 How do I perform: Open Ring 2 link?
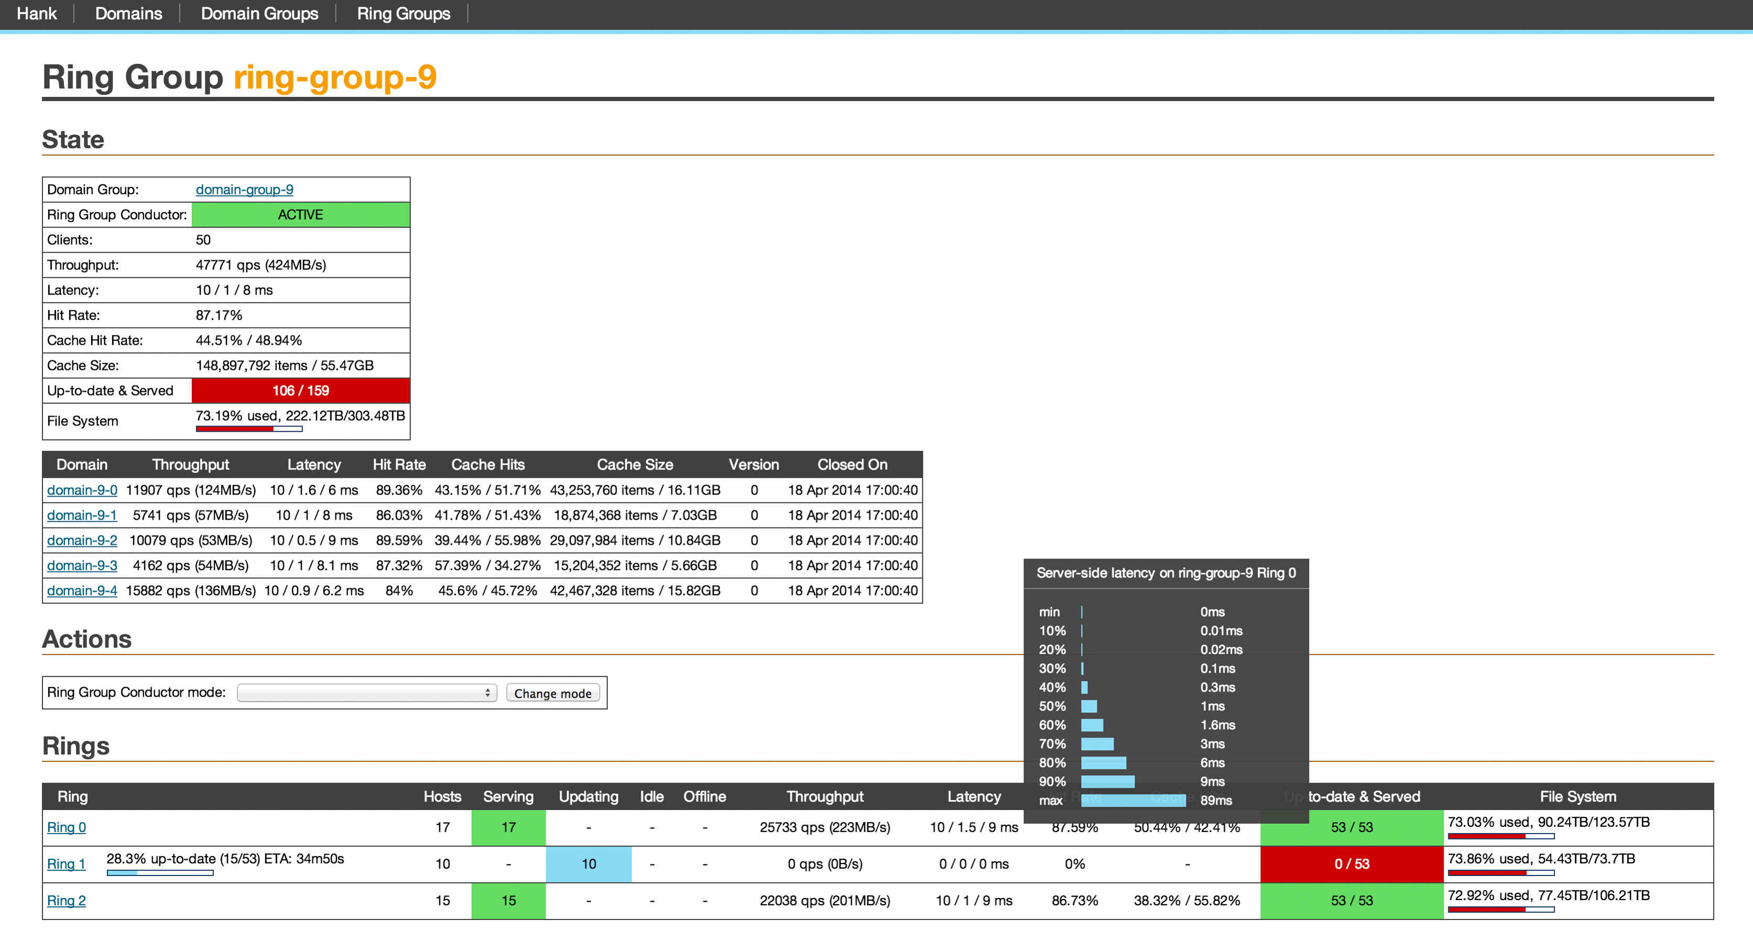(66, 901)
